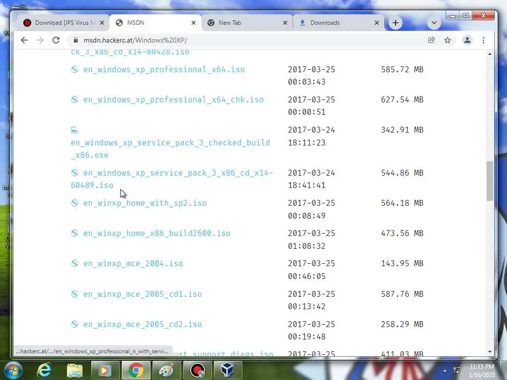Click disc icon beside en_windows_xp_professional_x64_chk.iso
Viewport: 507px width, 380px height.
click(x=75, y=99)
